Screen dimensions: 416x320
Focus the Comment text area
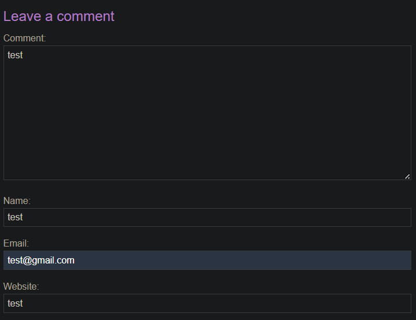(207, 112)
